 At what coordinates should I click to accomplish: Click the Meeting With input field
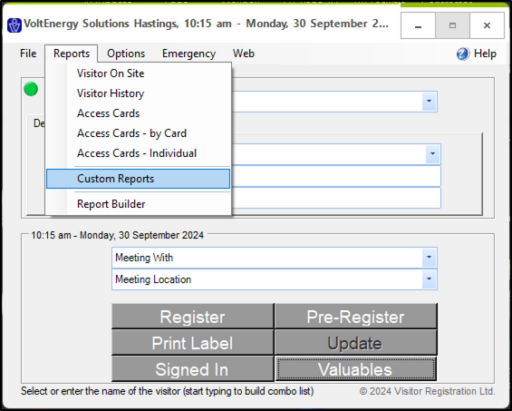coord(266,258)
